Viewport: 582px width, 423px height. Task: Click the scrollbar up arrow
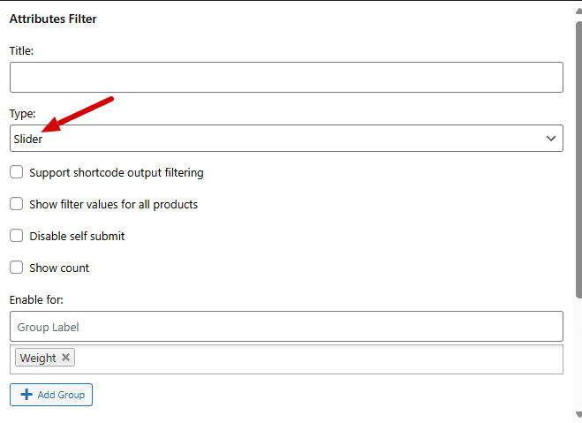click(x=578, y=11)
